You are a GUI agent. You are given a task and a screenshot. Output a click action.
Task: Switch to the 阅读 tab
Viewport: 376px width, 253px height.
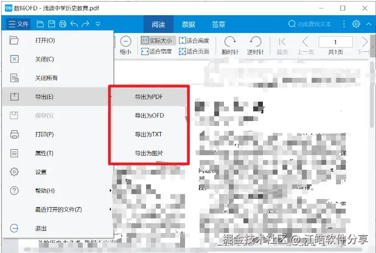tap(159, 24)
